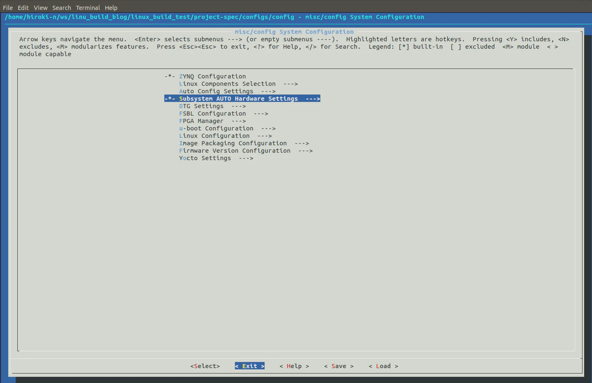Expand Auto Config Settings submenu
This screenshot has height=383, width=592.
pyautogui.click(x=227, y=91)
